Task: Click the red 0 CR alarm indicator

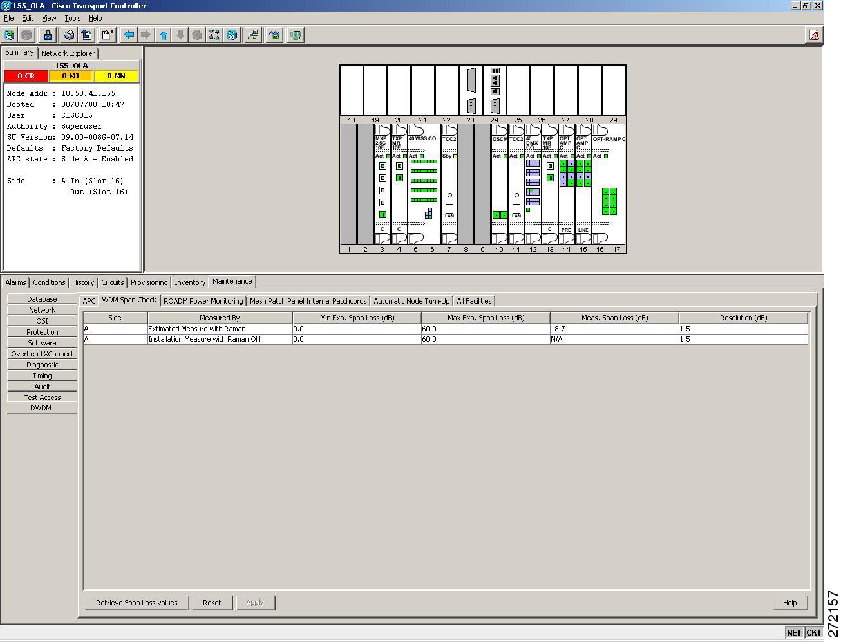Action: click(x=26, y=76)
